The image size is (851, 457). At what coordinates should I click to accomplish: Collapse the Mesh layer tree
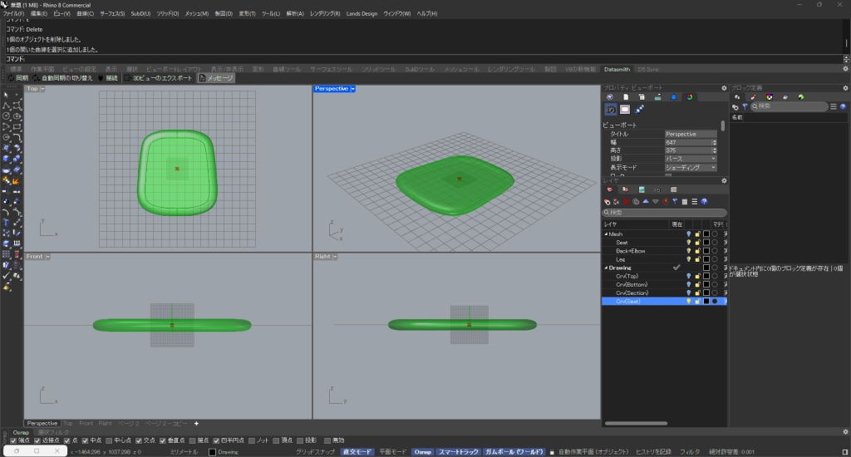tap(605, 234)
